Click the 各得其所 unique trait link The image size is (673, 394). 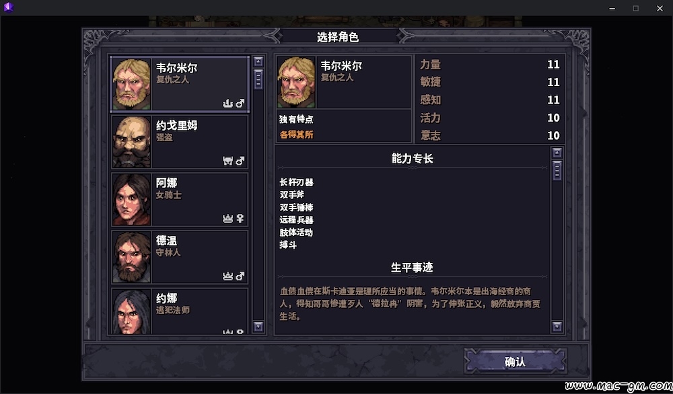[x=297, y=134]
